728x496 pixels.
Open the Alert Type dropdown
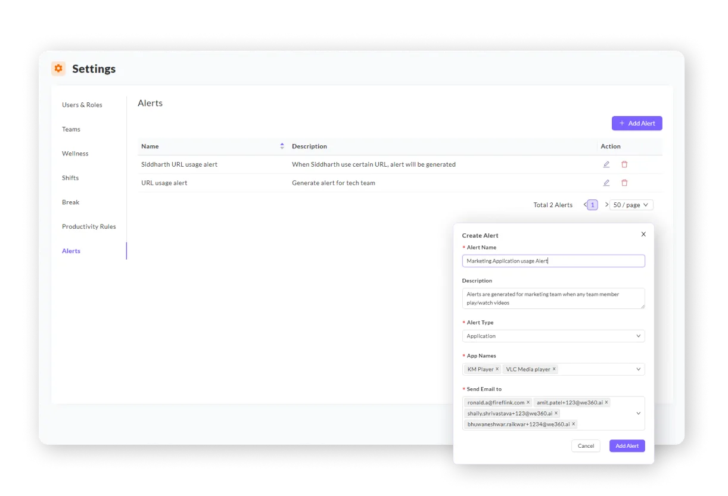[x=639, y=336]
